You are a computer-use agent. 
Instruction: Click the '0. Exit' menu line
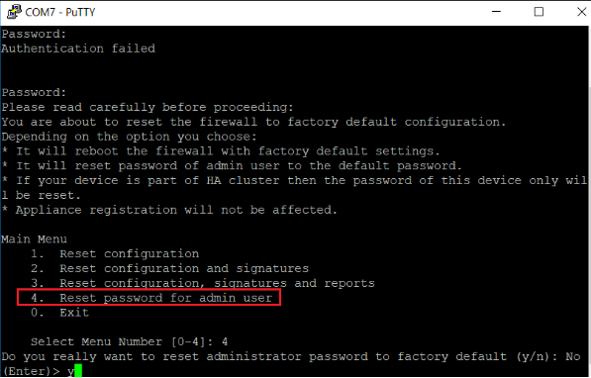point(60,313)
